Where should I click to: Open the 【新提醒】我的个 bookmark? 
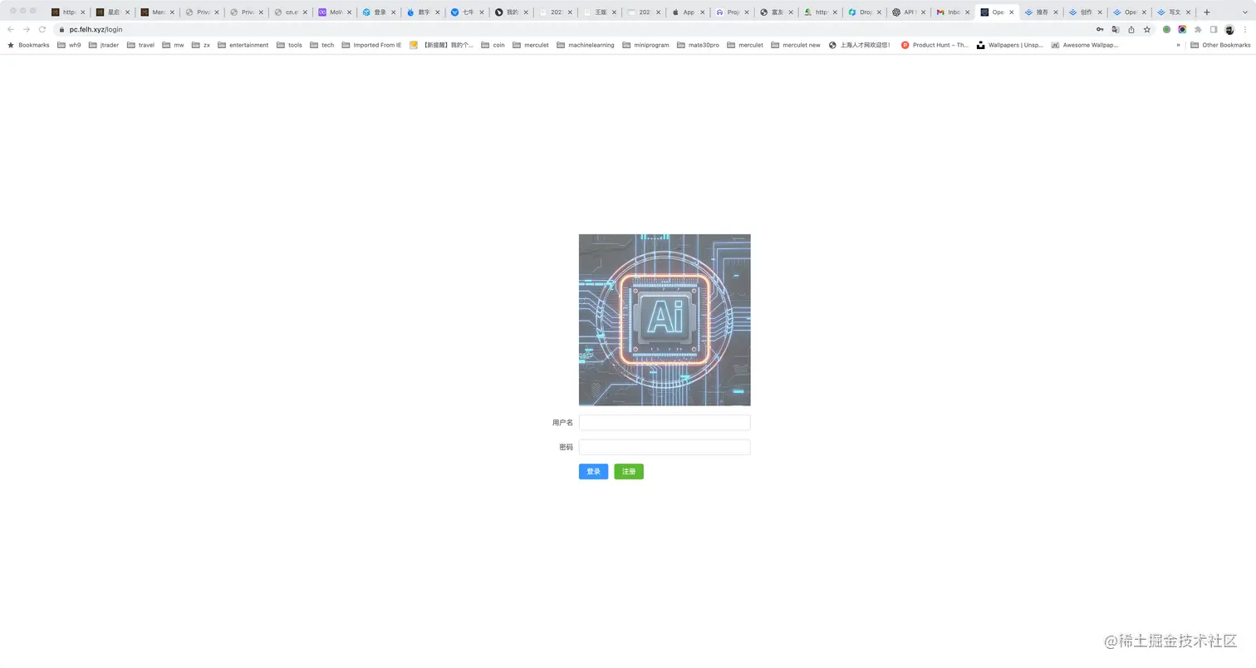[x=441, y=45]
